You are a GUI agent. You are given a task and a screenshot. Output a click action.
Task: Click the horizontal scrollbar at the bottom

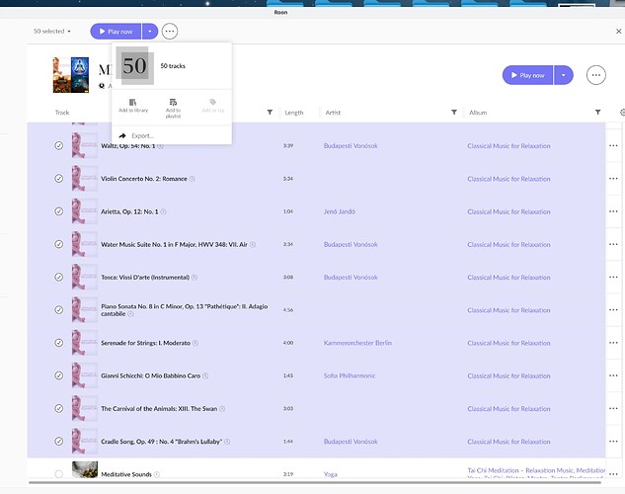[315, 482]
